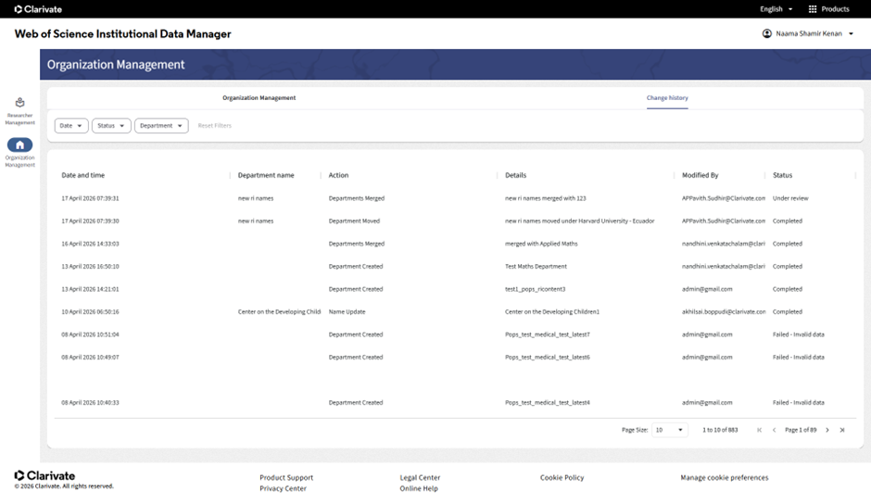
Task: Go to previous page arrow
Action: [774, 430]
